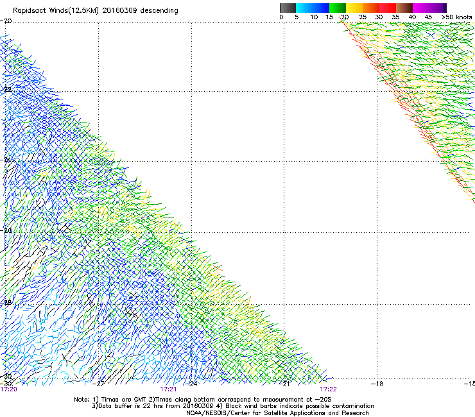Viewport: 475px width, 417px height.
Task: Click the '-26' latitude label on left axis
Action: 6,231
